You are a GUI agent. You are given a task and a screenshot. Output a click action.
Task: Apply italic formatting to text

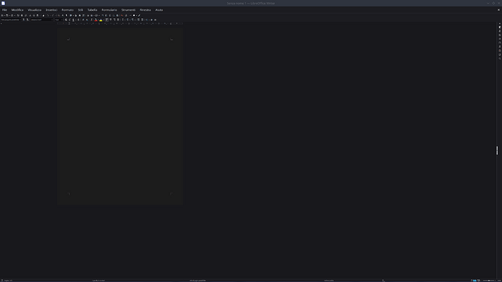(70, 20)
